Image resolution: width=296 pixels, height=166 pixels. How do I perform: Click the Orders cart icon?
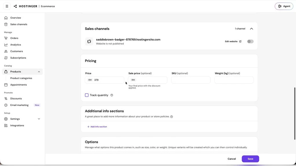6,38
